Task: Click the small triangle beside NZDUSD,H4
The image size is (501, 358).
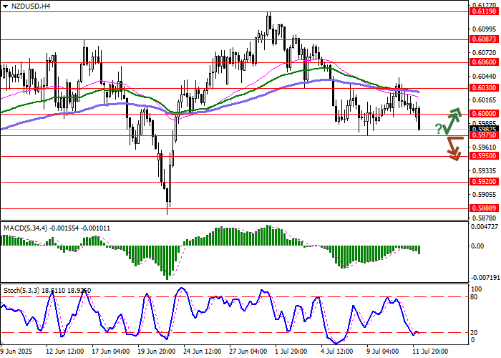Action: click(x=5, y=6)
